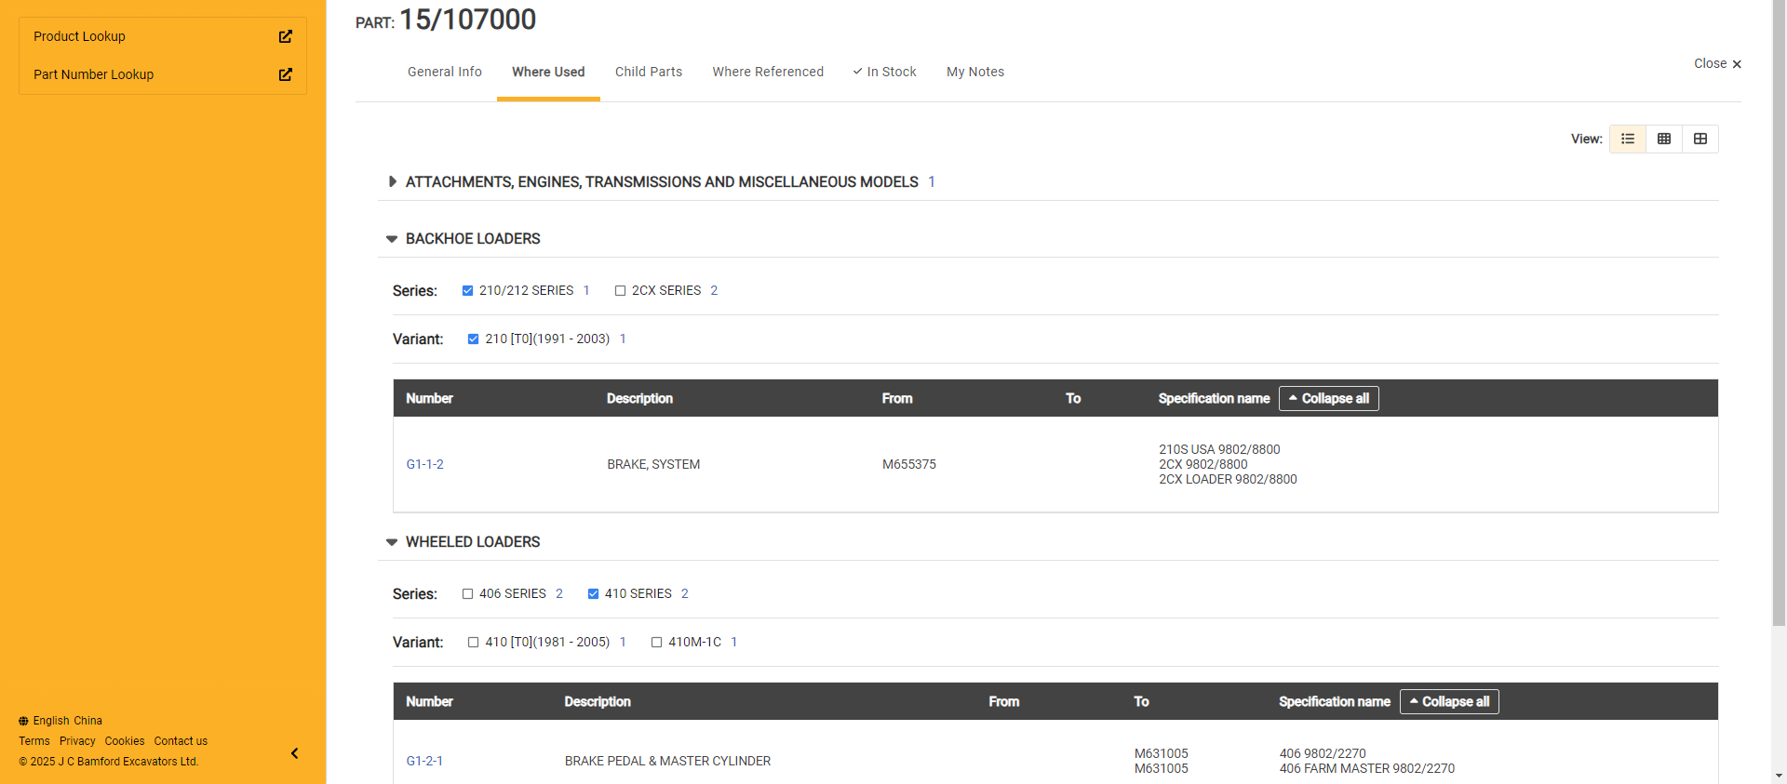Viewport: 1787px width, 784px height.
Task: Open the Child Parts tab
Action: [648, 72]
